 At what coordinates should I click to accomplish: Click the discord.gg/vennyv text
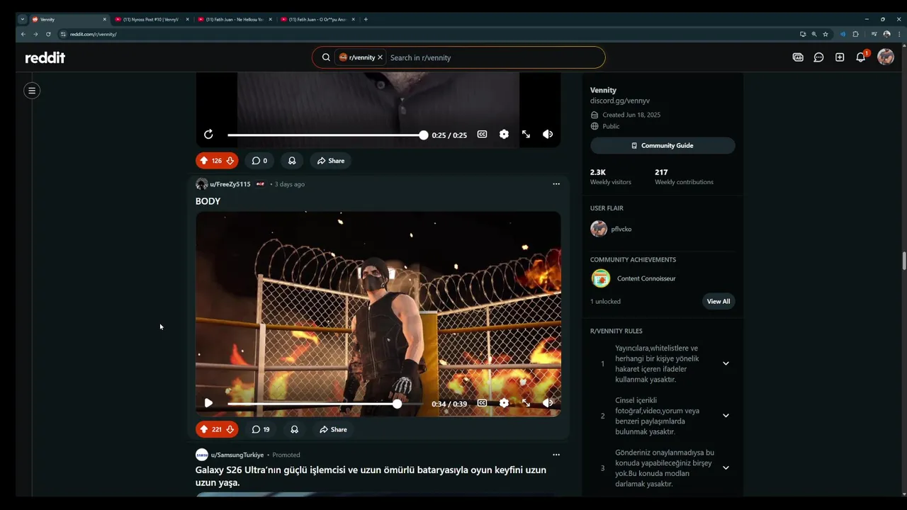click(620, 101)
